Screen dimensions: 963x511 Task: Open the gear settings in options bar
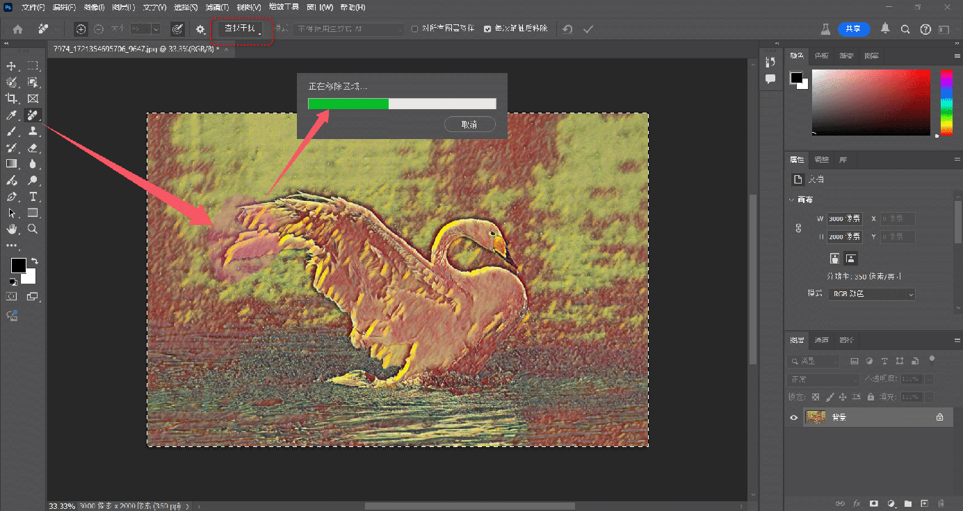[200, 29]
